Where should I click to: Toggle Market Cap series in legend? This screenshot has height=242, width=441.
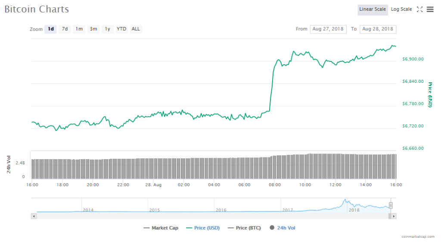click(x=161, y=228)
